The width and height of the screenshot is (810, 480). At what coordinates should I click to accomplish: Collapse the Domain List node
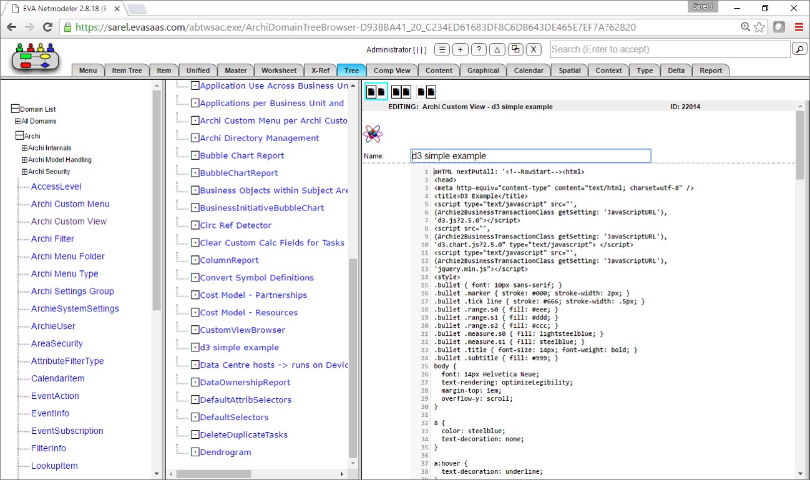[16, 109]
